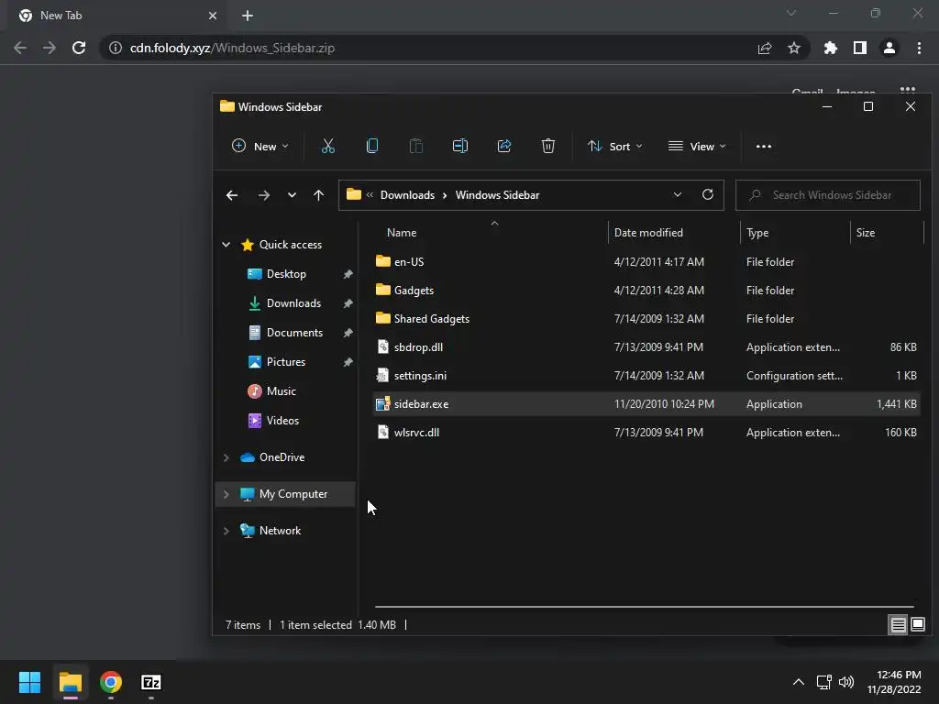Click Chrome icon on the taskbar
Image resolution: width=939 pixels, height=704 pixels.
point(111,682)
